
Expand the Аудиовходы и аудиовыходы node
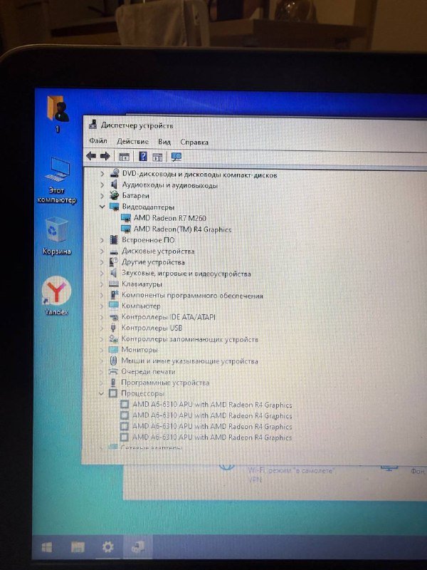tap(102, 185)
